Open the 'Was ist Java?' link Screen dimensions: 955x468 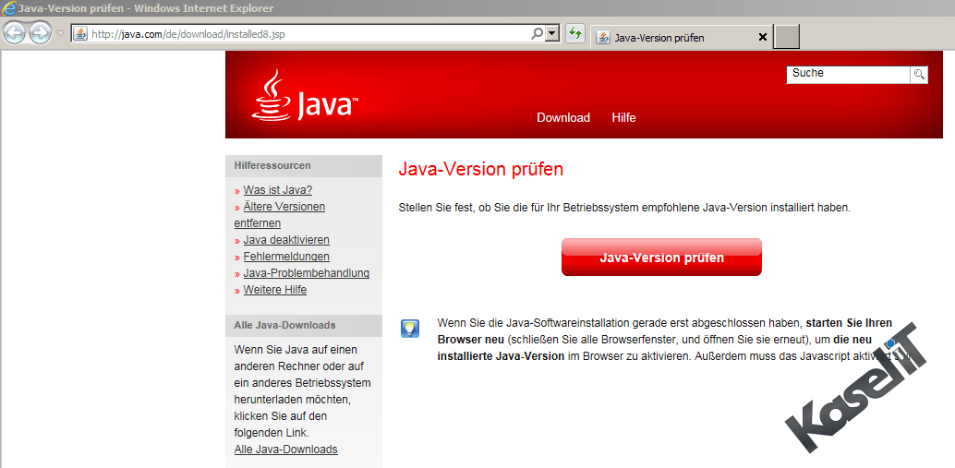tap(278, 190)
